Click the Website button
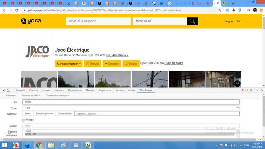 (131, 64)
